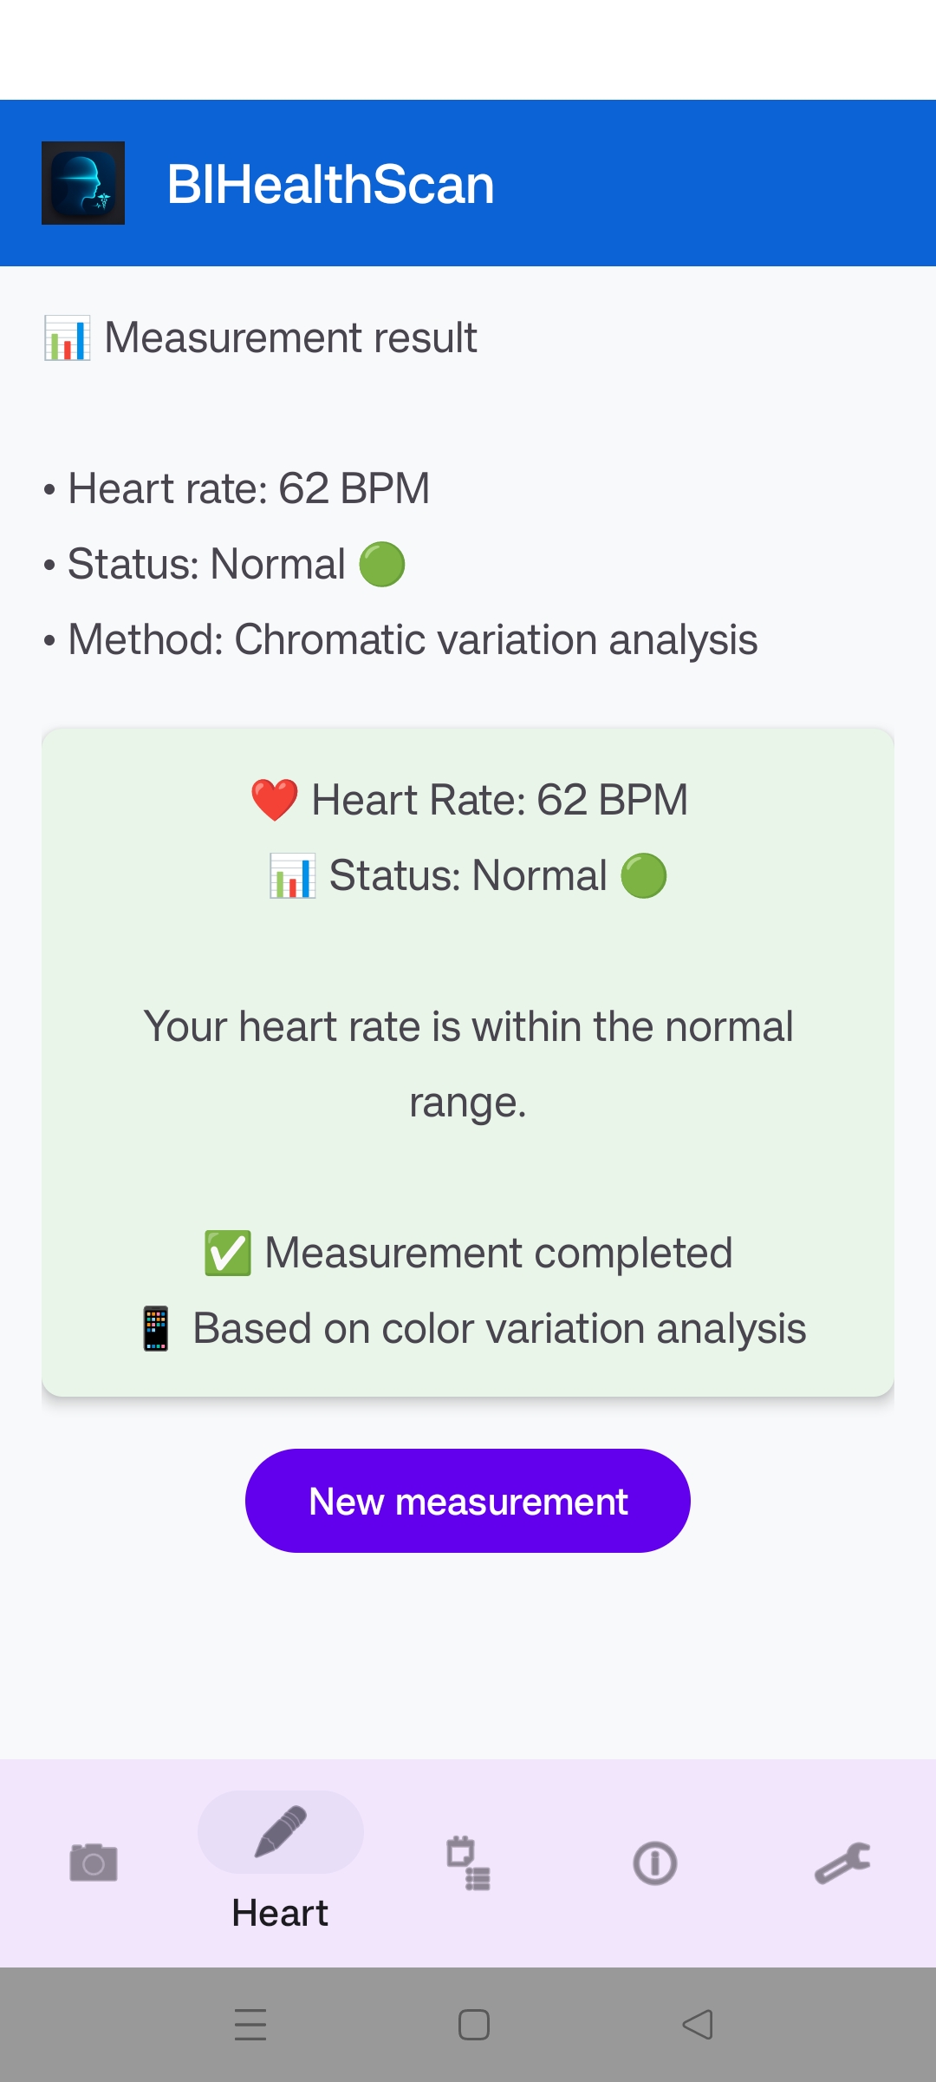Open Android recent apps menu
The height and width of the screenshot is (2082, 936).
[250, 2025]
